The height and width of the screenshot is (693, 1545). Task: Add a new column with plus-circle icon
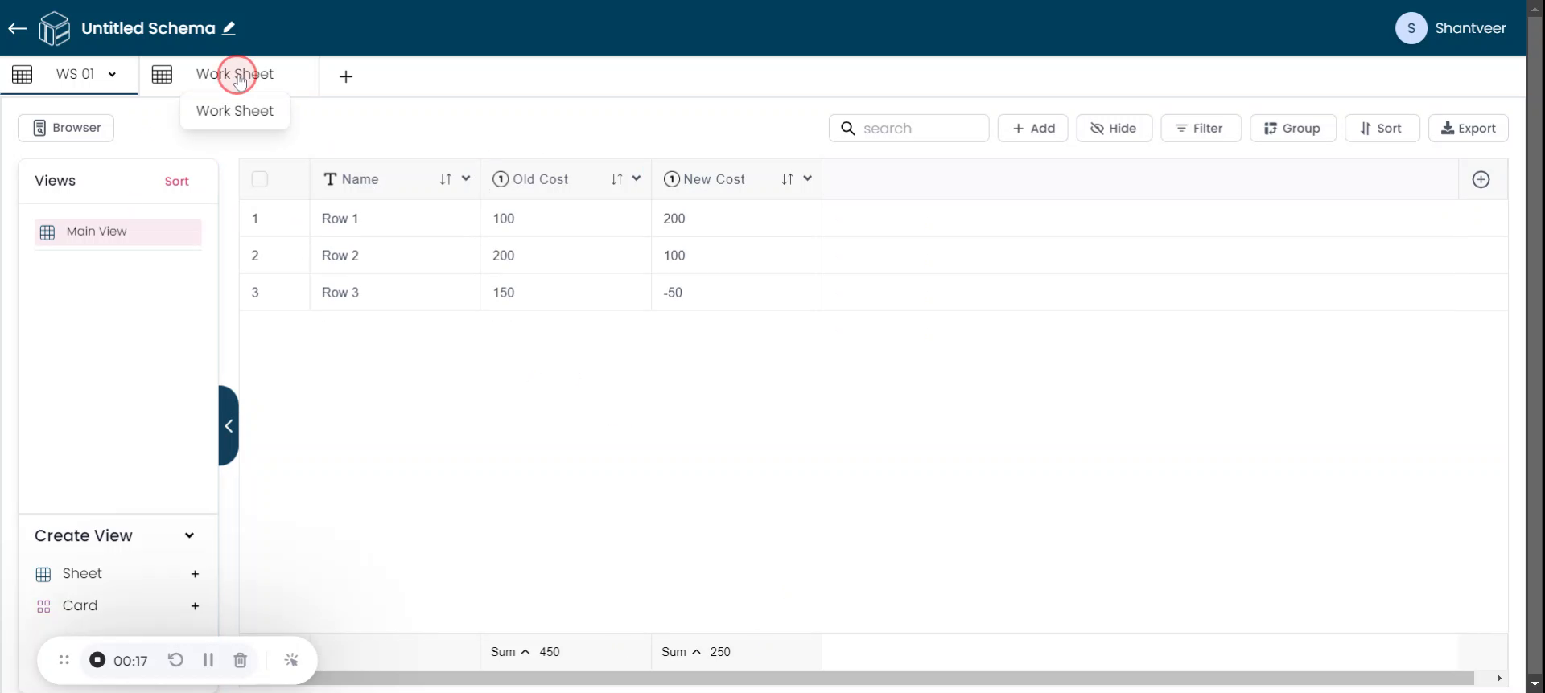pos(1481,180)
